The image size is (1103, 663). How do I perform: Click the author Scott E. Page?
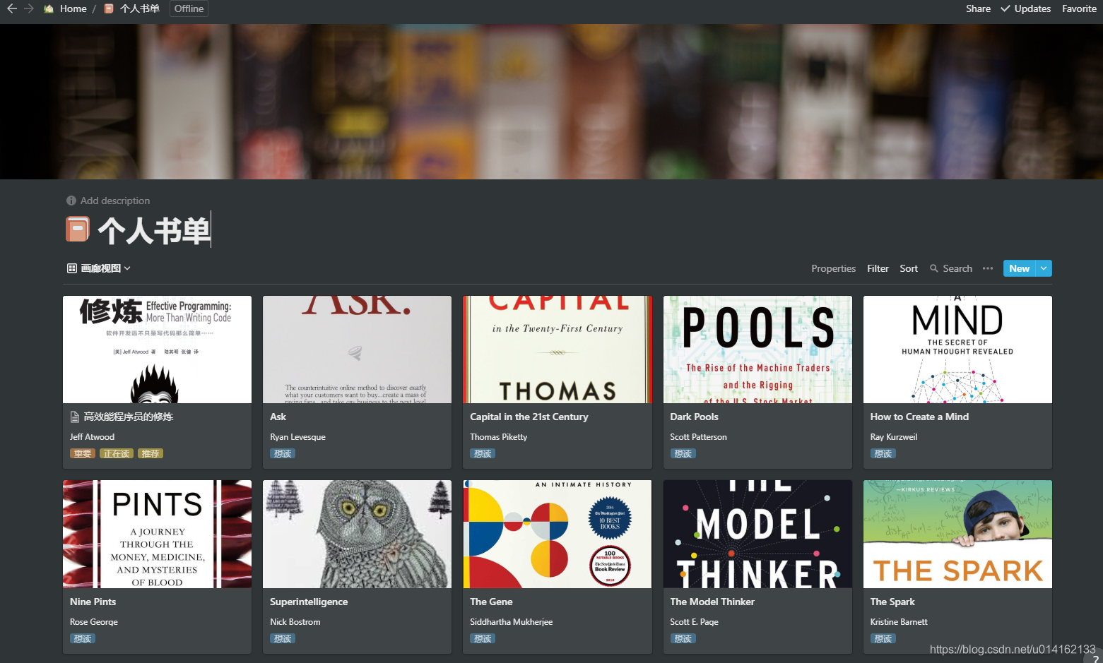695,622
